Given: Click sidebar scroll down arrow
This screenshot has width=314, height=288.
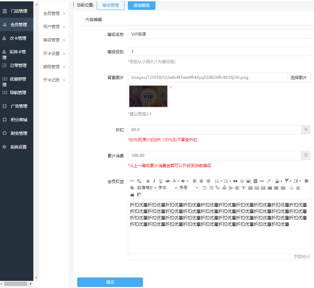Looking at the screenshot, I should click(x=36, y=278).
